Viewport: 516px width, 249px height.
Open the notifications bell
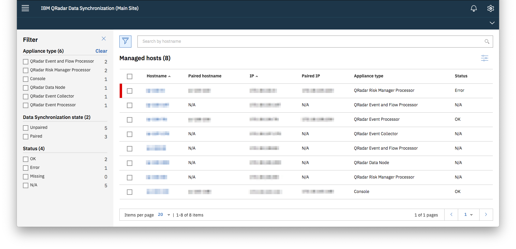pos(474,8)
